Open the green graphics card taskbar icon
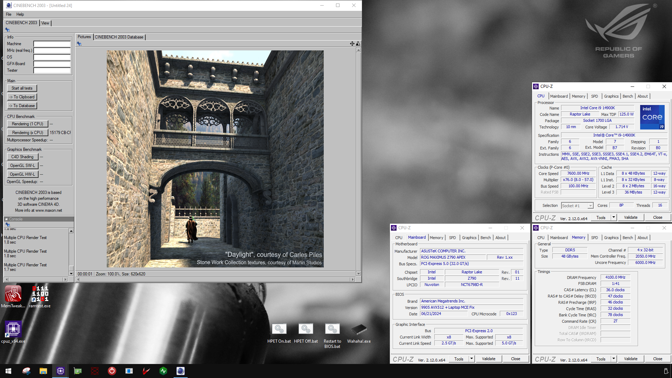672x378 pixels. [x=78, y=371]
